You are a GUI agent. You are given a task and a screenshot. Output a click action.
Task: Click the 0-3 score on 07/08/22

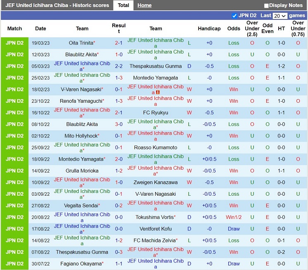(118, 252)
